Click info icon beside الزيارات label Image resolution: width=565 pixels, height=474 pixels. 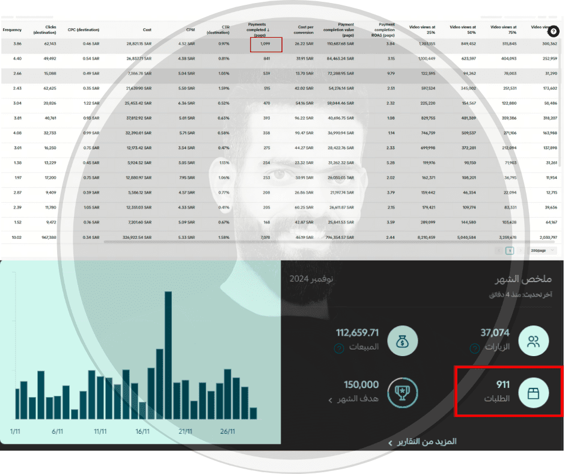pyautogui.click(x=475, y=348)
